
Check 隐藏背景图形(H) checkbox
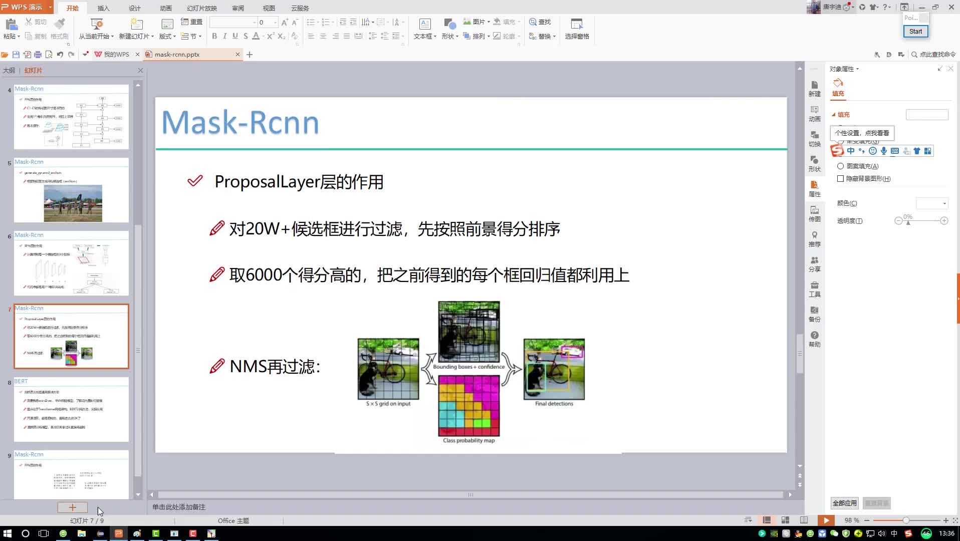point(841,178)
